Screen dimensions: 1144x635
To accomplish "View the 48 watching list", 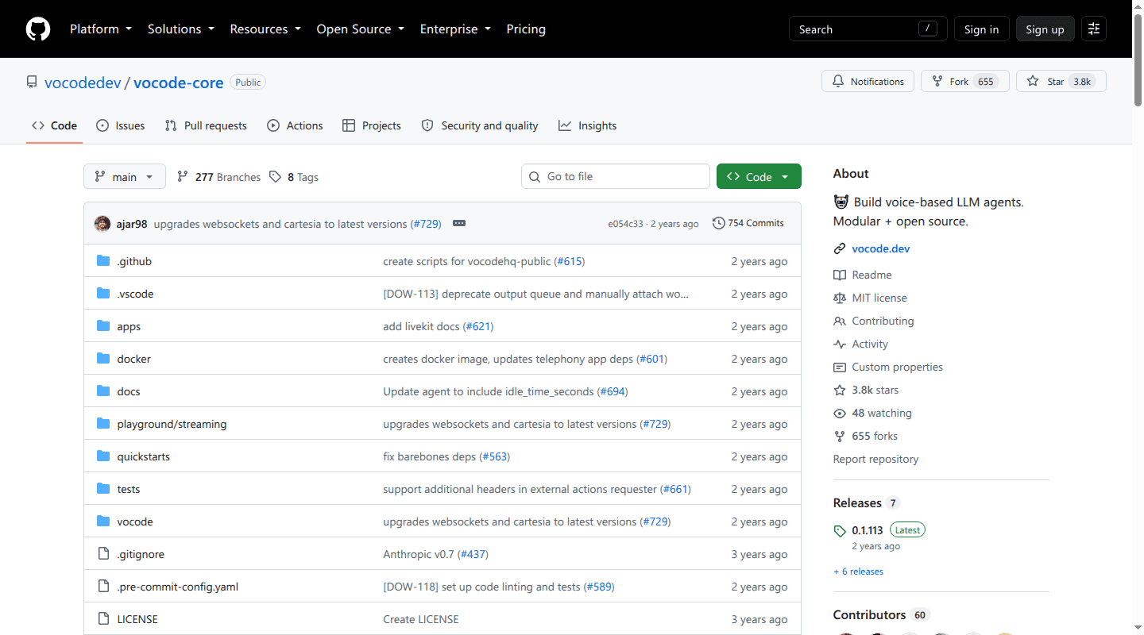I will [x=872, y=413].
